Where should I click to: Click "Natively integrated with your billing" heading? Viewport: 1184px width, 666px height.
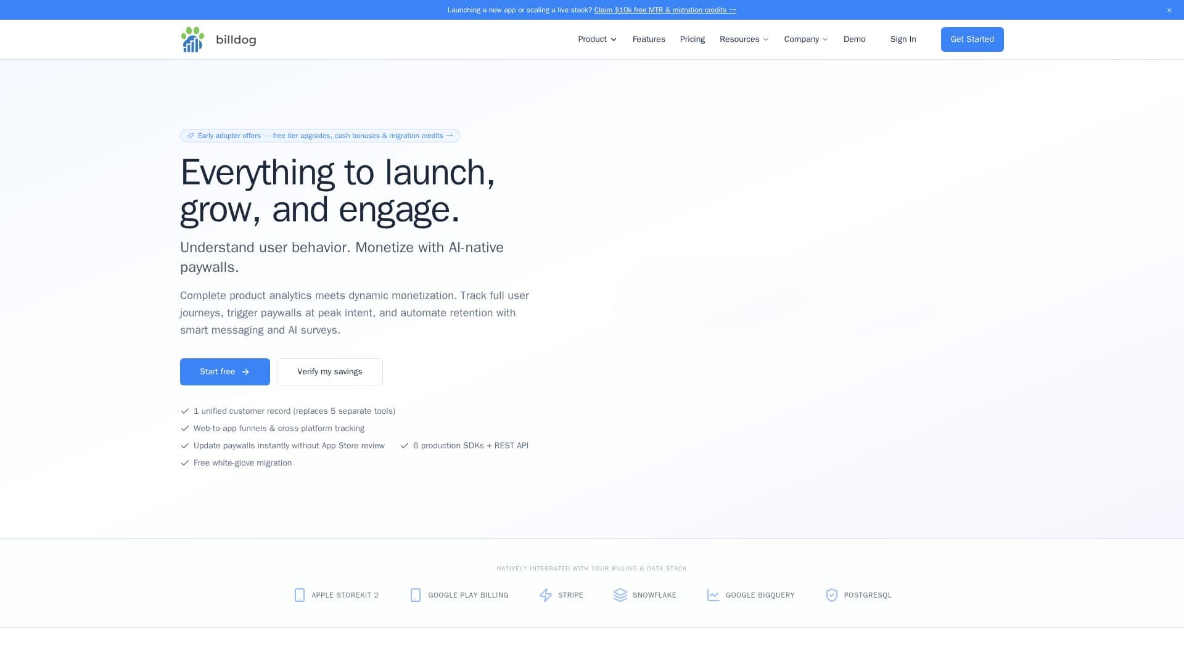pyautogui.click(x=592, y=569)
